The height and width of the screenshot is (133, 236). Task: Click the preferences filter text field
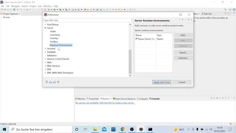(x=88, y=20)
